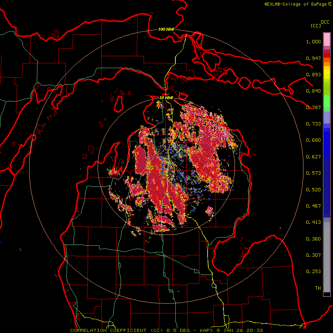Pick the gray band of the color bar
Image resolution: width=333 pixels, height=333 pixels.
[327, 257]
